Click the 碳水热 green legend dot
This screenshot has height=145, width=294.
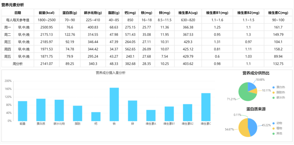click(x=273, y=98)
